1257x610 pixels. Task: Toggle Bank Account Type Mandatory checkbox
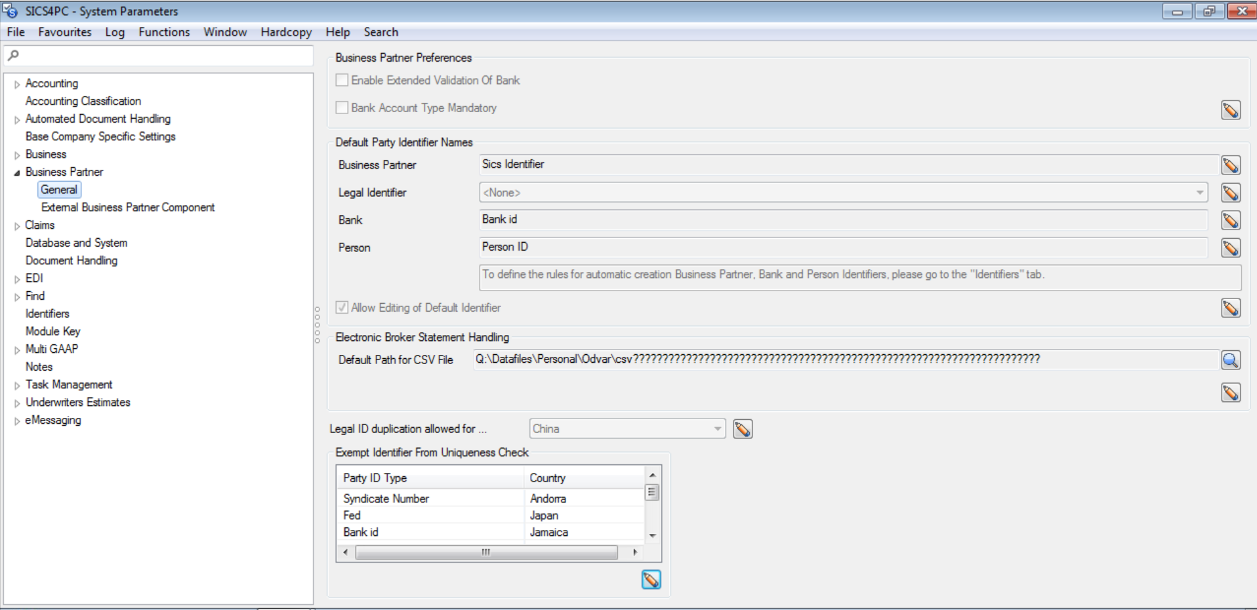pos(342,108)
